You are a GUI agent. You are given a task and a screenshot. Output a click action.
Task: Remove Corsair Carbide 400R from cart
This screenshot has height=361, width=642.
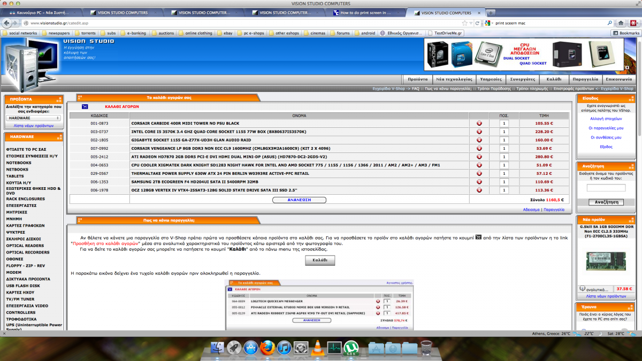479,123
